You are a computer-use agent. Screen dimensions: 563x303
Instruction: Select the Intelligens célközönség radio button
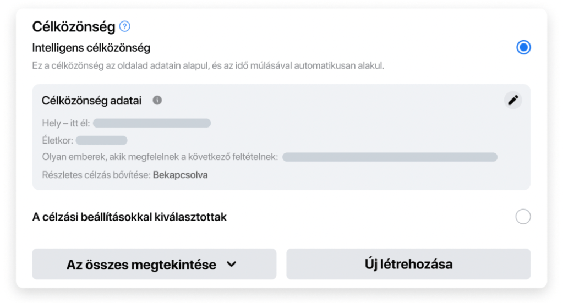(x=523, y=47)
